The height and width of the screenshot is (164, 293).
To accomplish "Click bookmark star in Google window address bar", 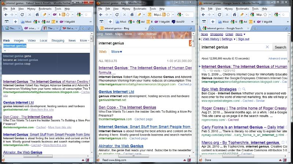I will point(265,15).
